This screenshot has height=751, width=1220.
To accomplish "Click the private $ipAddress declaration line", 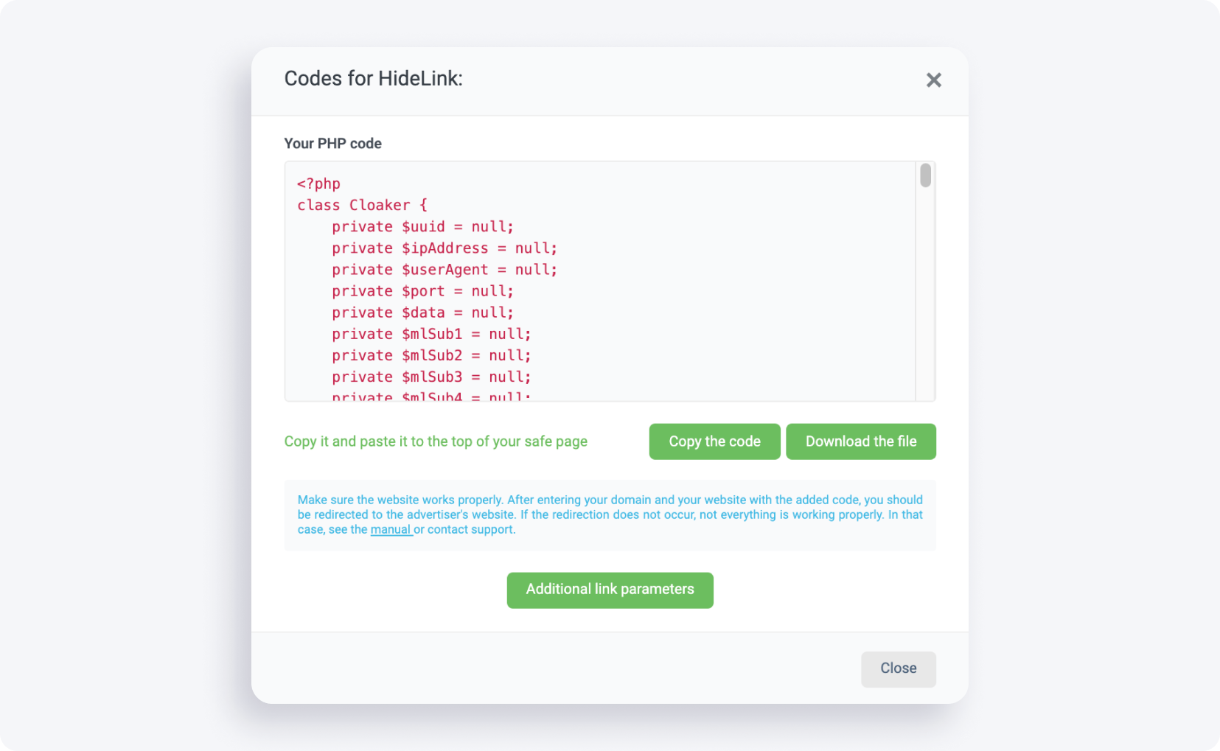I will click(x=426, y=248).
